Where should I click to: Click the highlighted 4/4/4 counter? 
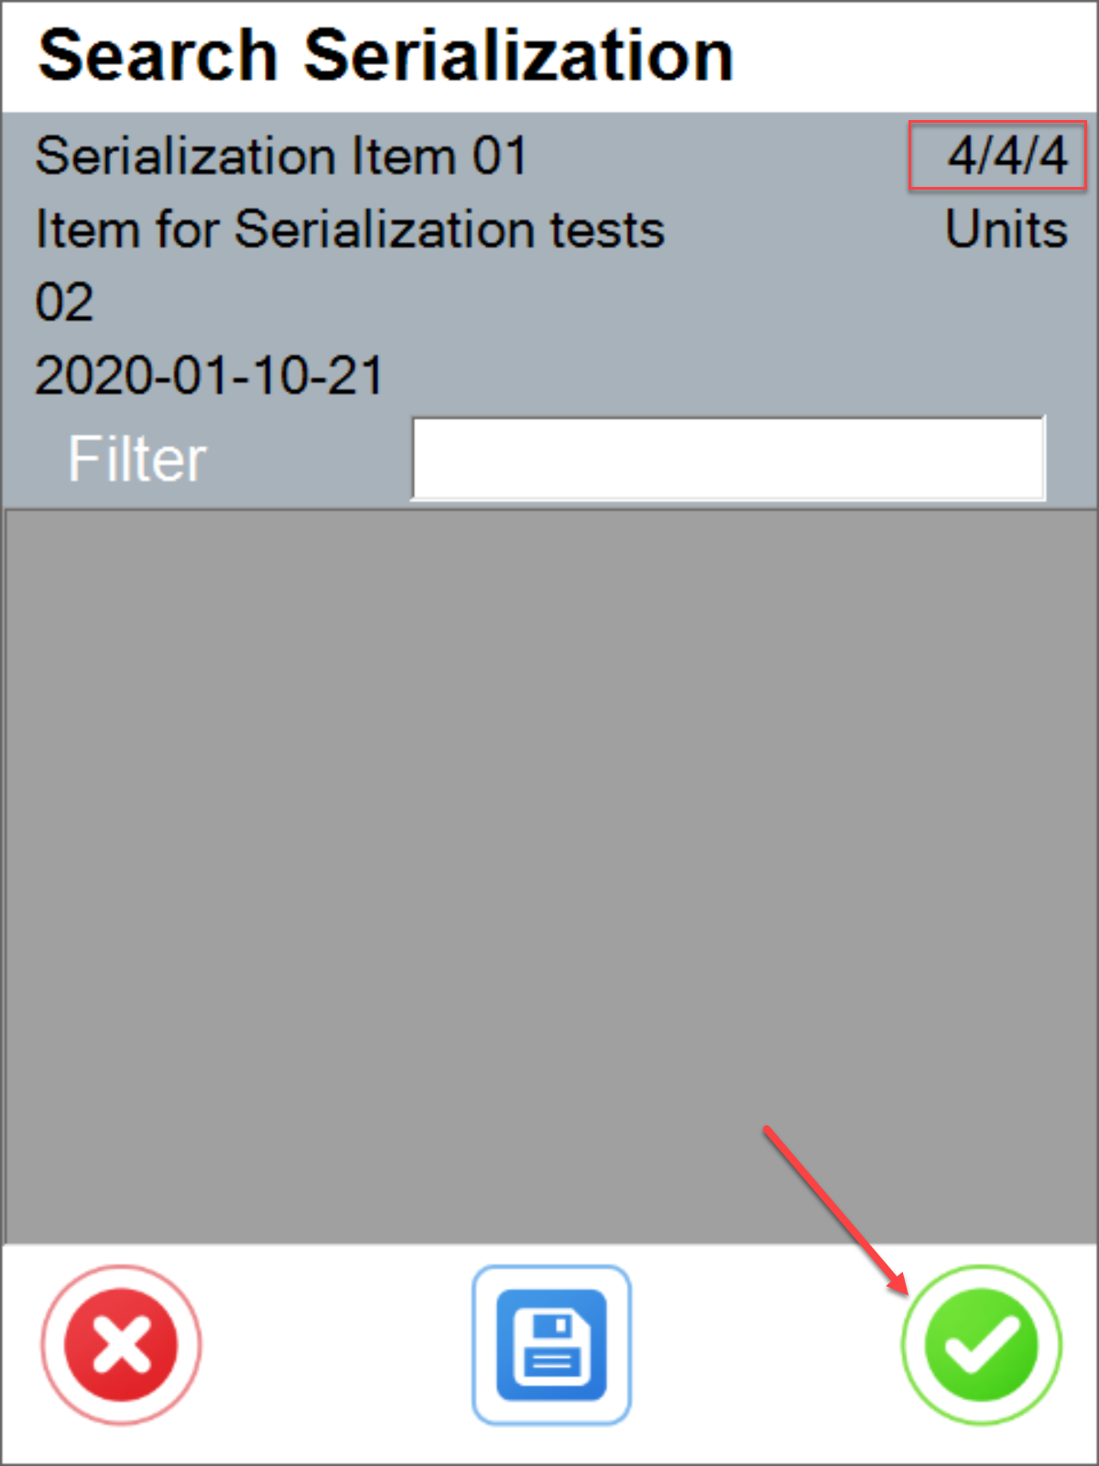coord(996,156)
